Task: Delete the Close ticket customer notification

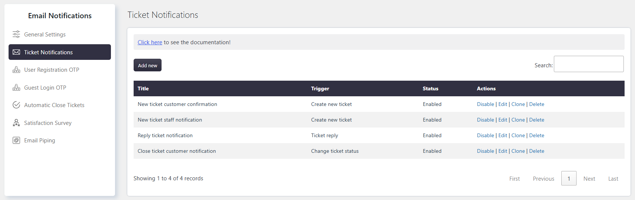Action: pyautogui.click(x=537, y=151)
